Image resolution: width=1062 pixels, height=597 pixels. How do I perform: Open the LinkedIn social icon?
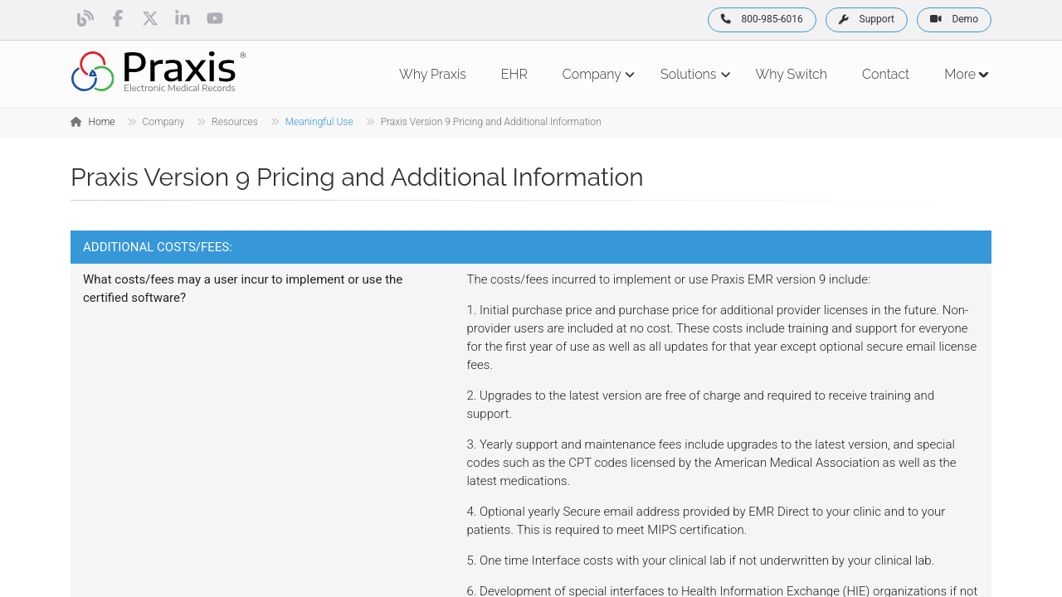coord(183,18)
